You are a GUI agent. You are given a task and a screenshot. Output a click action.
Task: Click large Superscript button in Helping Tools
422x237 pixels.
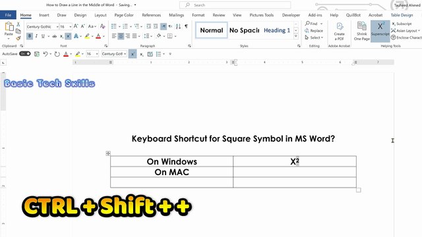coord(380,31)
